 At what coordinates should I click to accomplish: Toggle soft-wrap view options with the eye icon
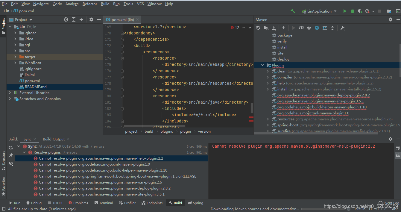point(11,164)
